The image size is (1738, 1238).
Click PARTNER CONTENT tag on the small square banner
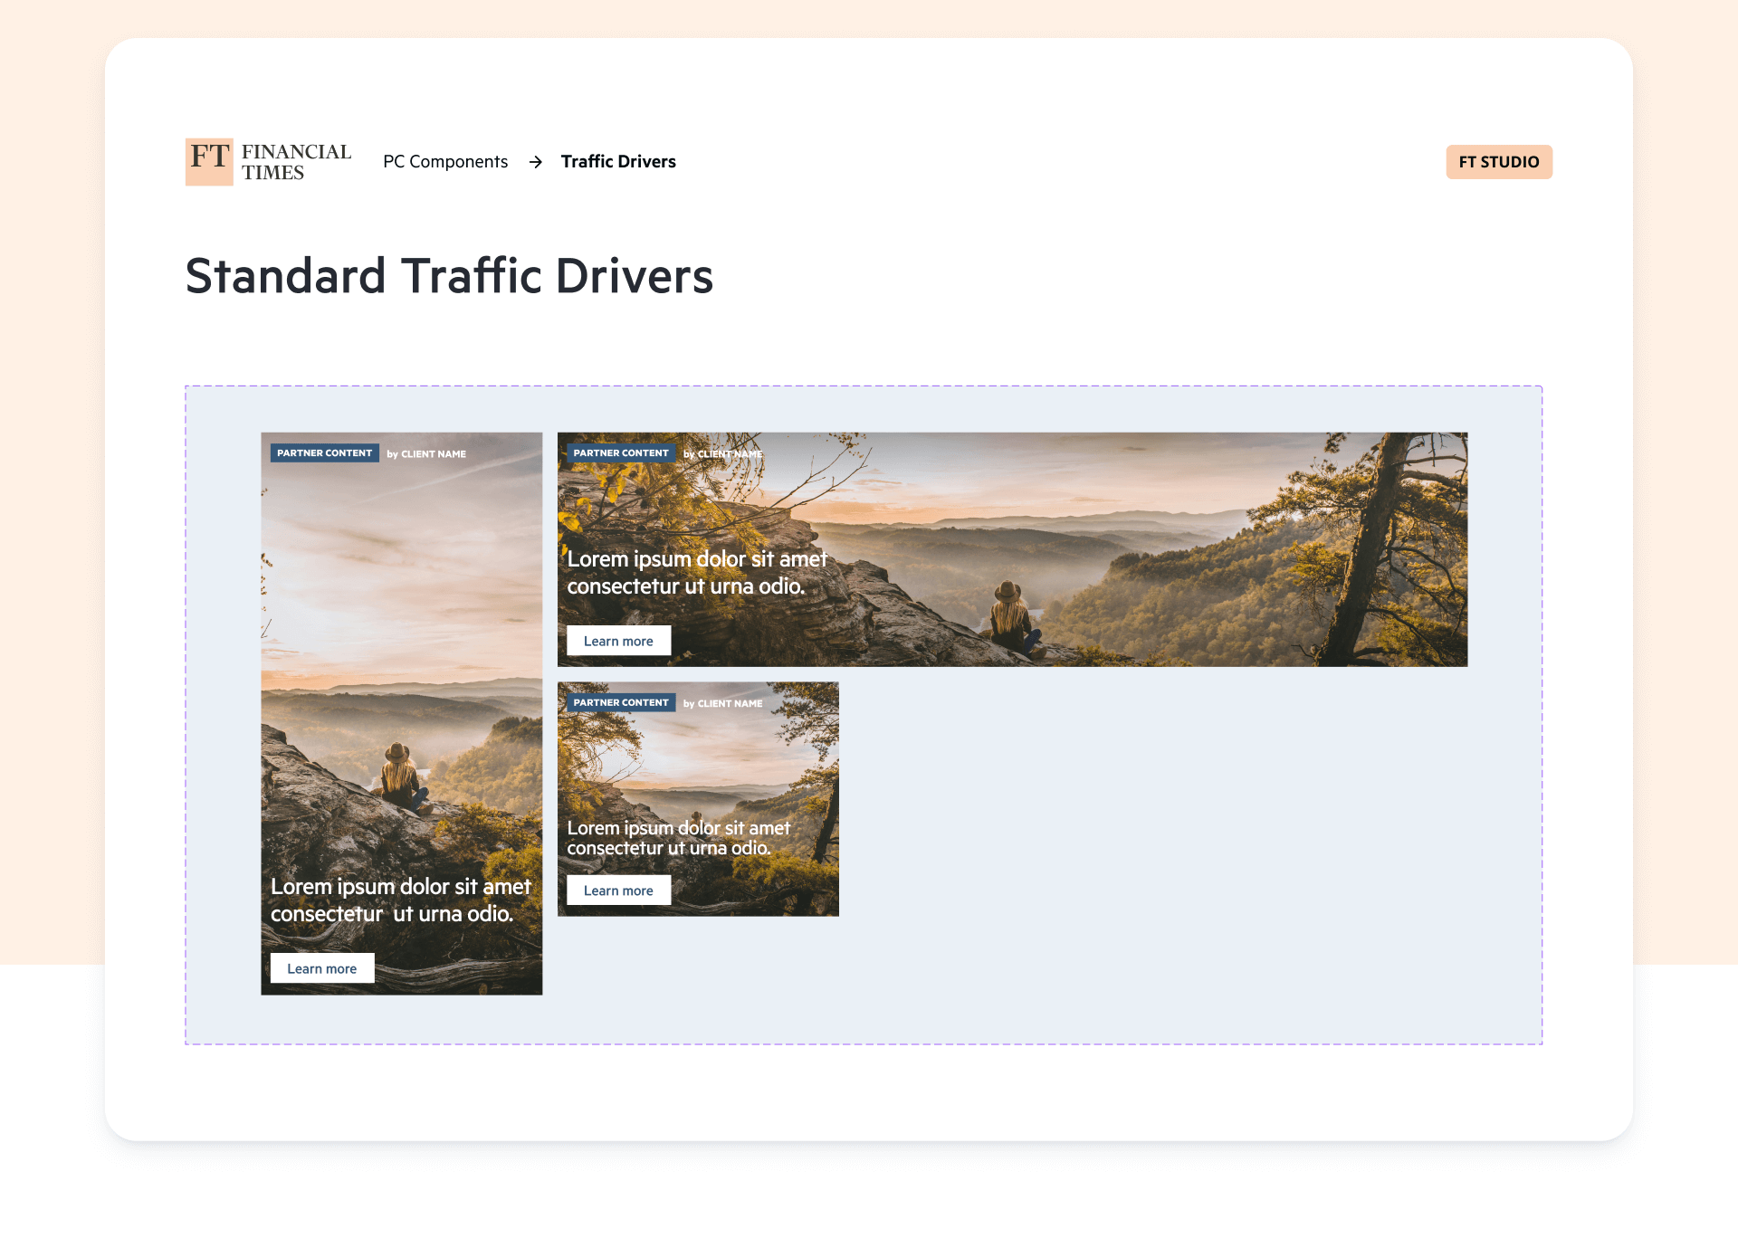tap(621, 702)
